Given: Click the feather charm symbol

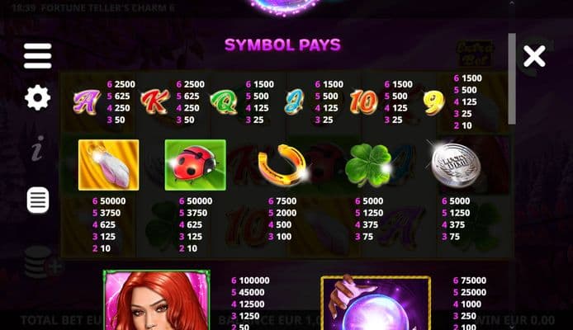Looking at the screenshot, I should pyautogui.click(x=108, y=165).
